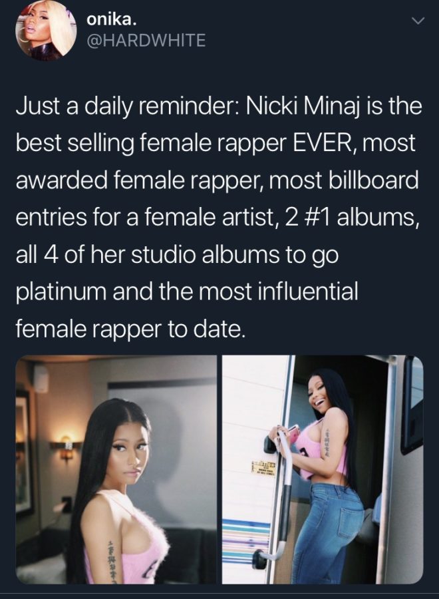Open the onika. display name
The height and width of the screenshot is (599, 439).
112,20
